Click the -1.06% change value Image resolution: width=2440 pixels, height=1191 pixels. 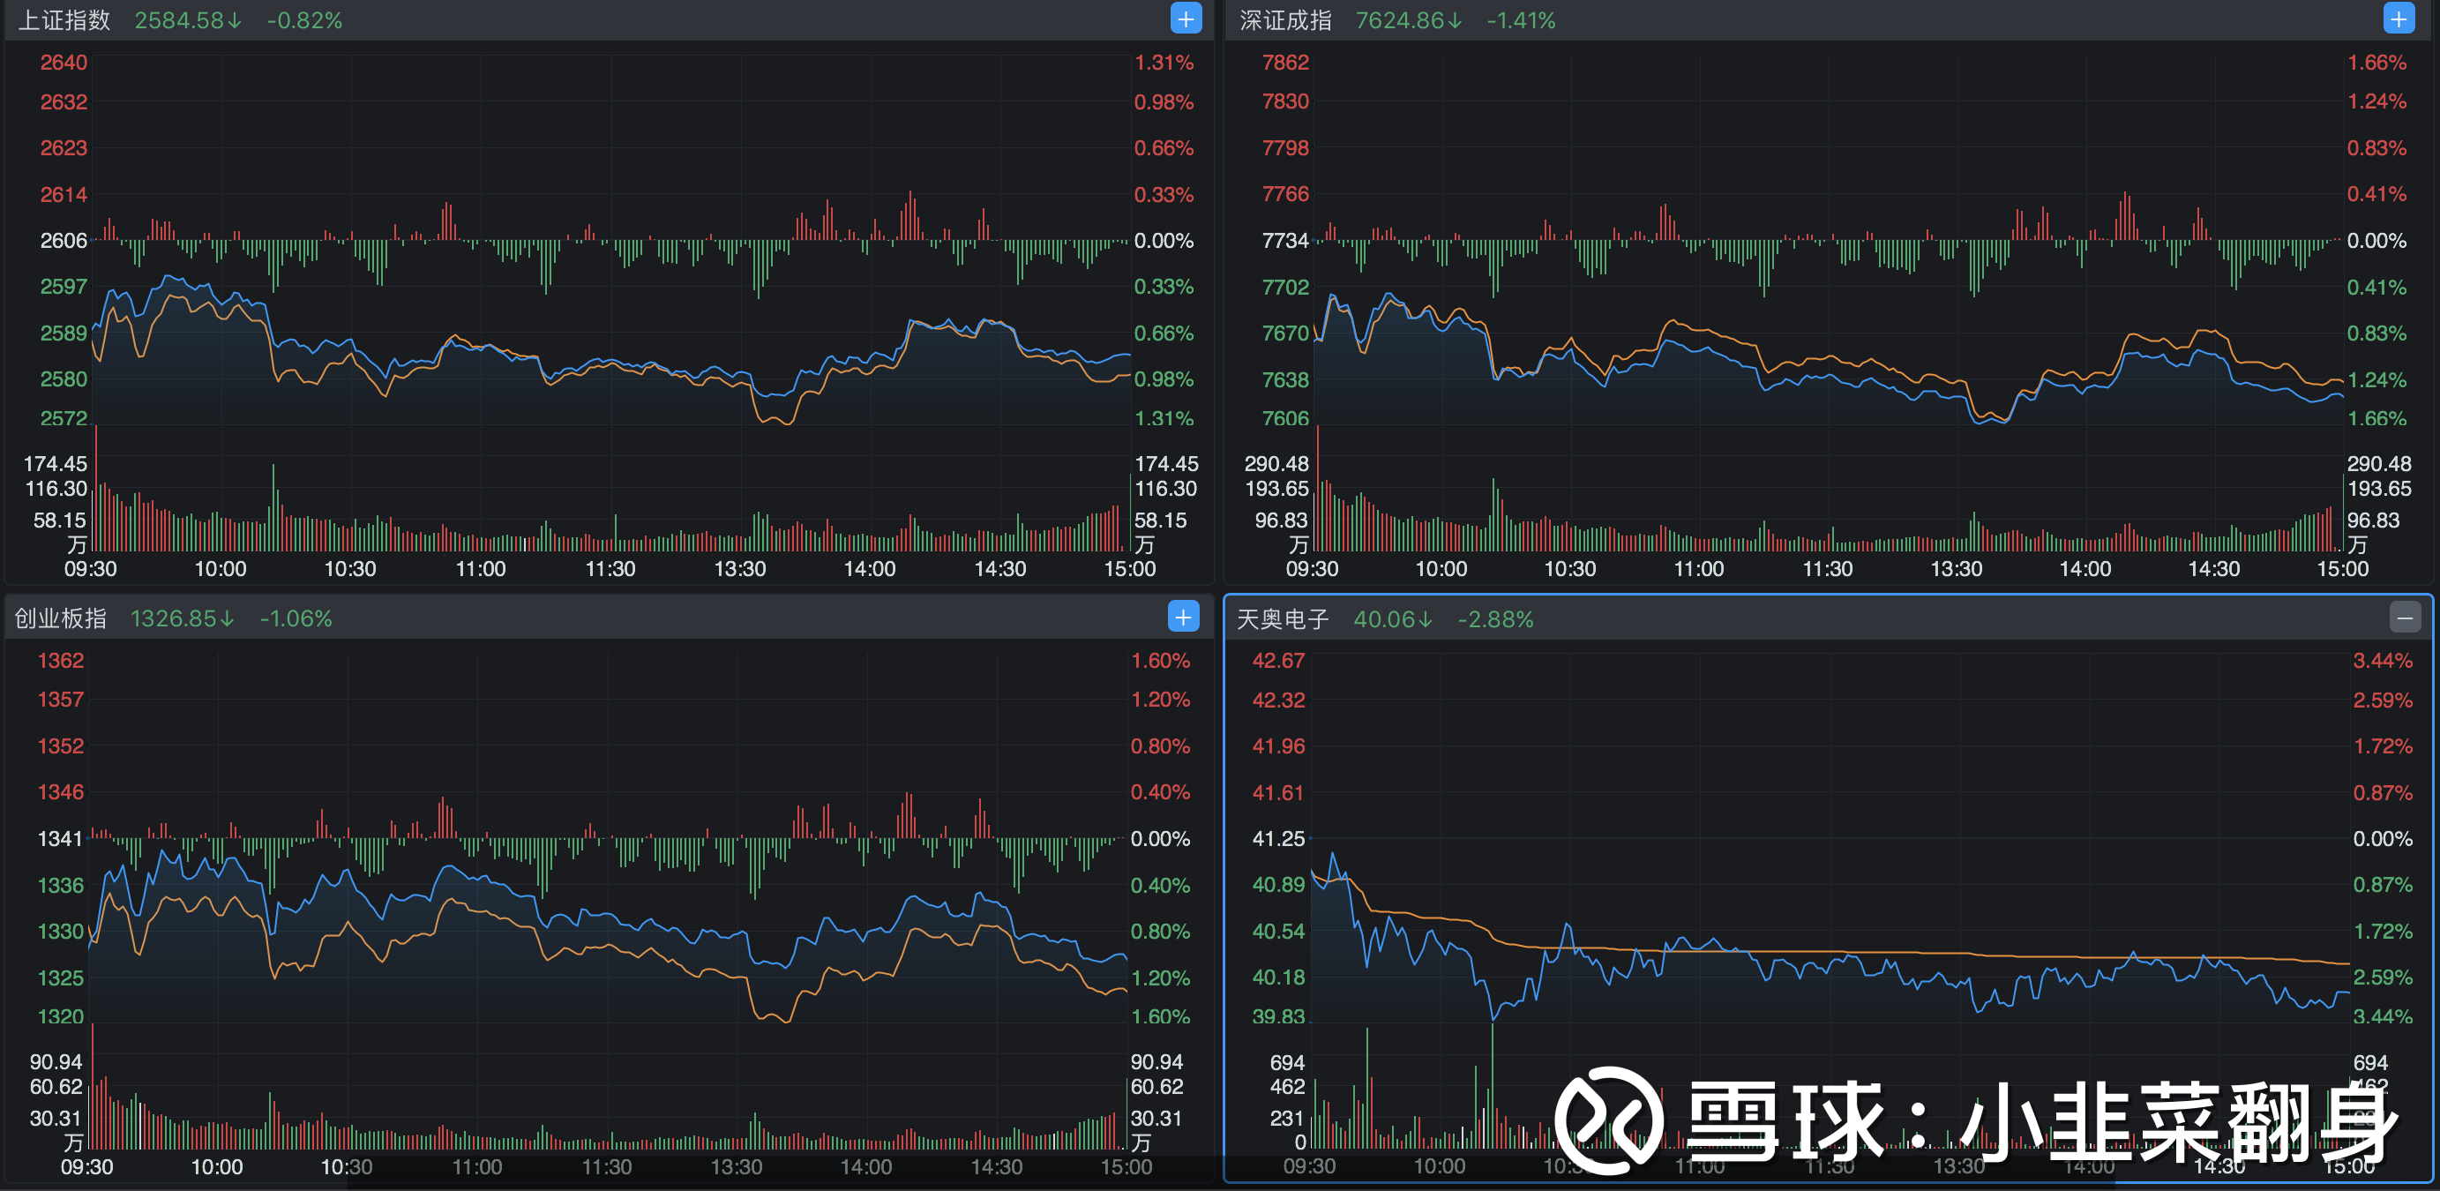tap(296, 618)
